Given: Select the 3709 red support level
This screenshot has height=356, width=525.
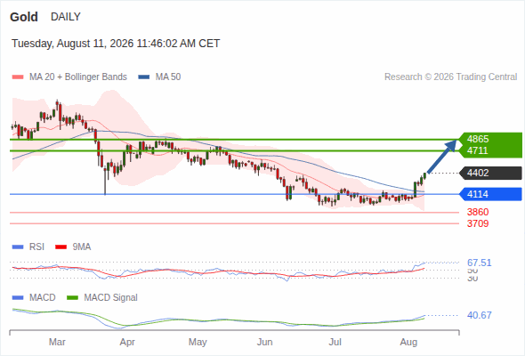Looking at the screenshot, I should (x=478, y=223).
